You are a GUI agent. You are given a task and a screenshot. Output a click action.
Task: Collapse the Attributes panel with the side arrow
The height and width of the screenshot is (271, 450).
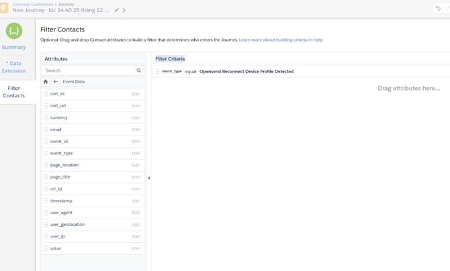pos(148,178)
